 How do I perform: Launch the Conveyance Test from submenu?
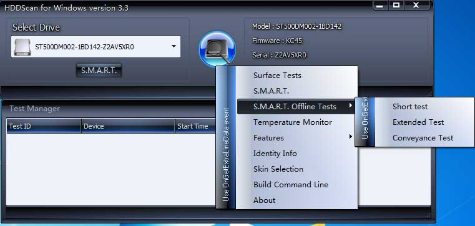point(424,138)
